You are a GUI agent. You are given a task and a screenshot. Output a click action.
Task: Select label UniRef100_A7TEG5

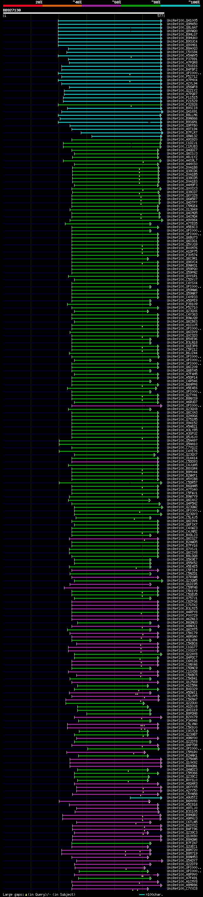(x=182, y=224)
